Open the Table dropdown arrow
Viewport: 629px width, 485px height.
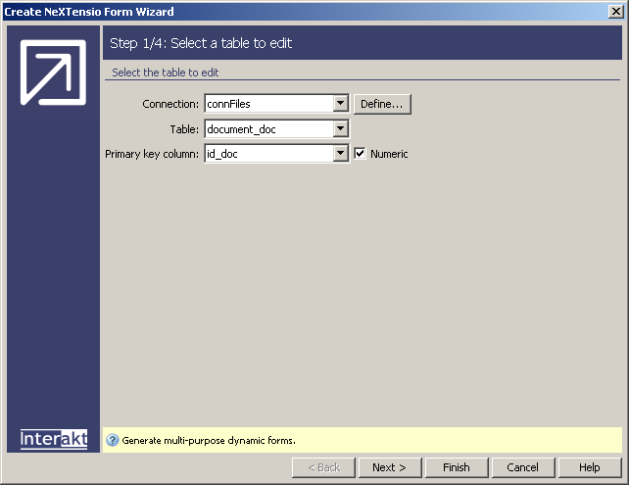pyautogui.click(x=340, y=129)
